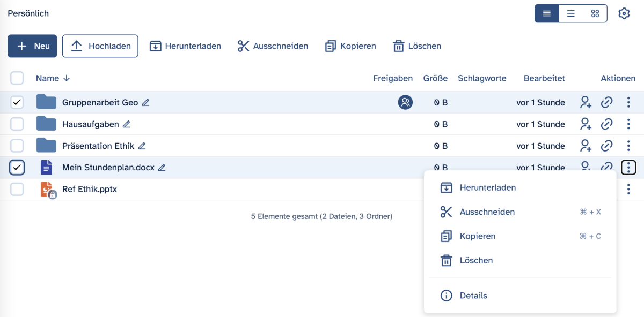Switch to the grid tile view
The width and height of the screenshot is (644, 317).
point(595,14)
